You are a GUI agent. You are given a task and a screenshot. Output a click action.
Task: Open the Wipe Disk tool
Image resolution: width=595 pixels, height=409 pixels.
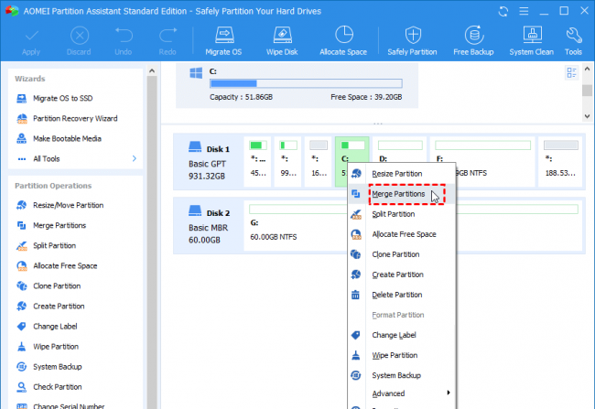click(x=282, y=40)
